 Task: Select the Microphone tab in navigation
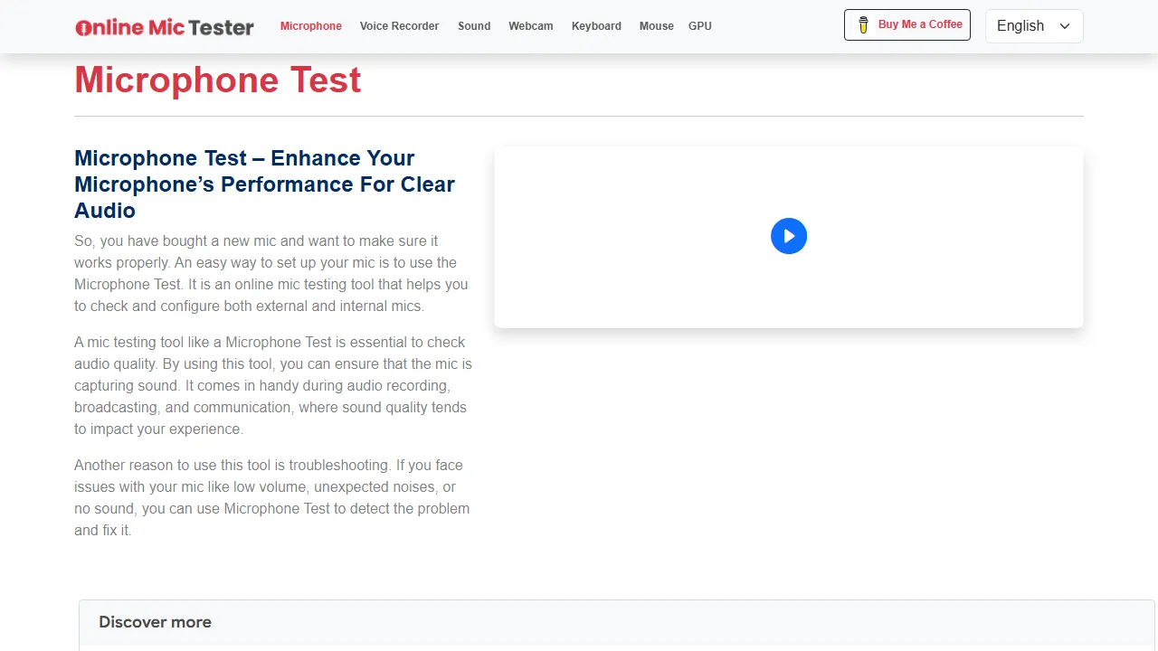coord(310,26)
